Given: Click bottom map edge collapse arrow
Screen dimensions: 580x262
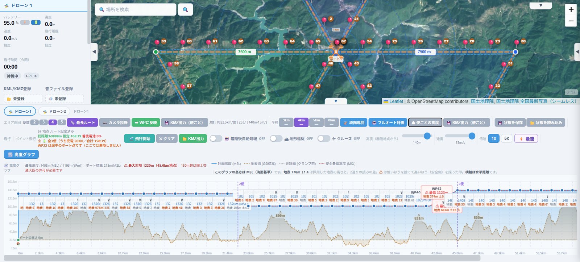Looking at the screenshot, I should click(x=336, y=101).
